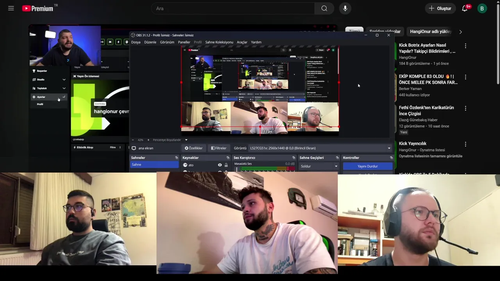Open options for EKİP KOMPLE 83 OLDU video

point(465,77)
